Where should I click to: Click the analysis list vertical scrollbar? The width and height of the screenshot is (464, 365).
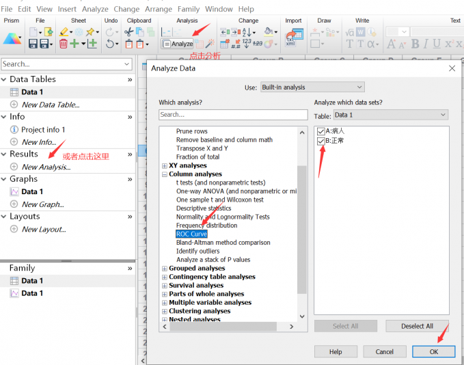[x=302, y=230]
